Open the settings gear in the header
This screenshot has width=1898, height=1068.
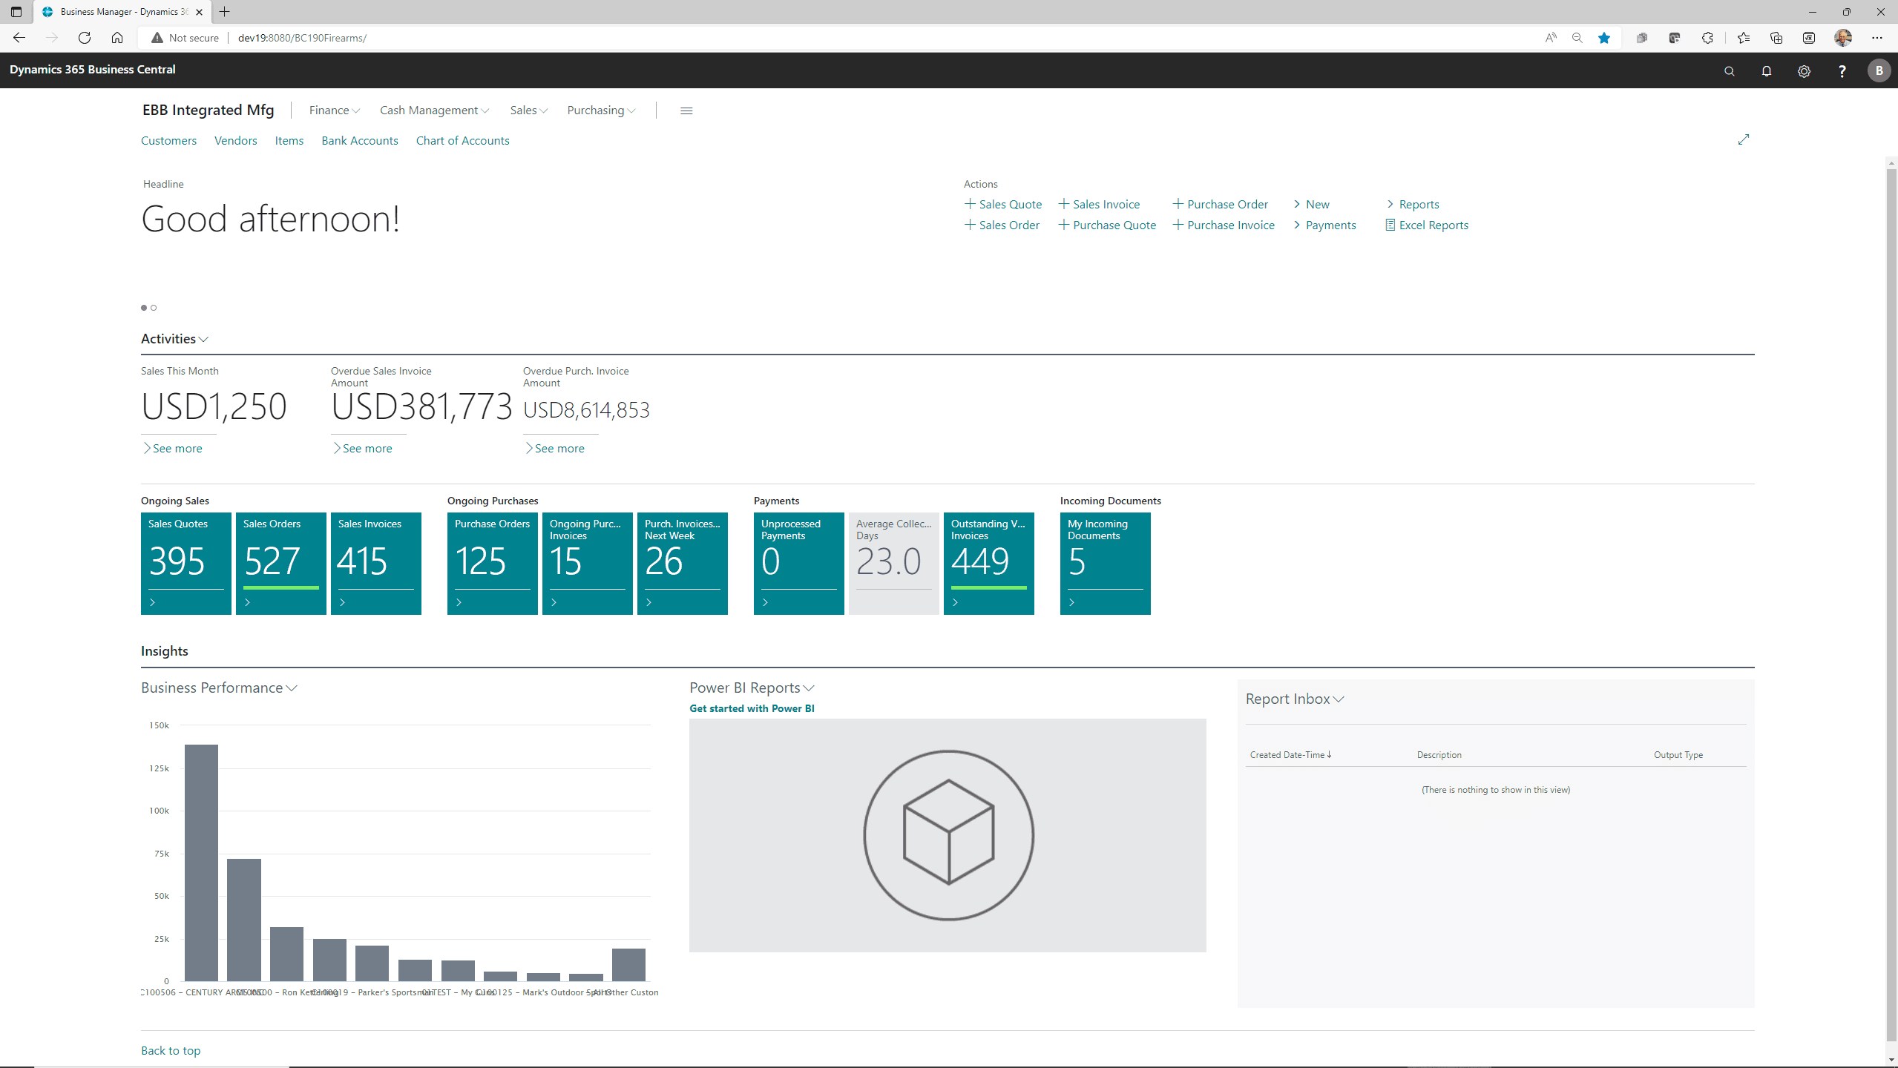[x=1804, y=71]
